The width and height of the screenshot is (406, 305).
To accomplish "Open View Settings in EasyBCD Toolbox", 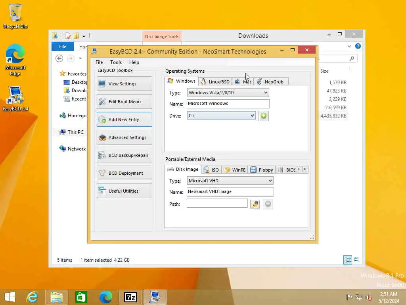I will tap(124, 83).
